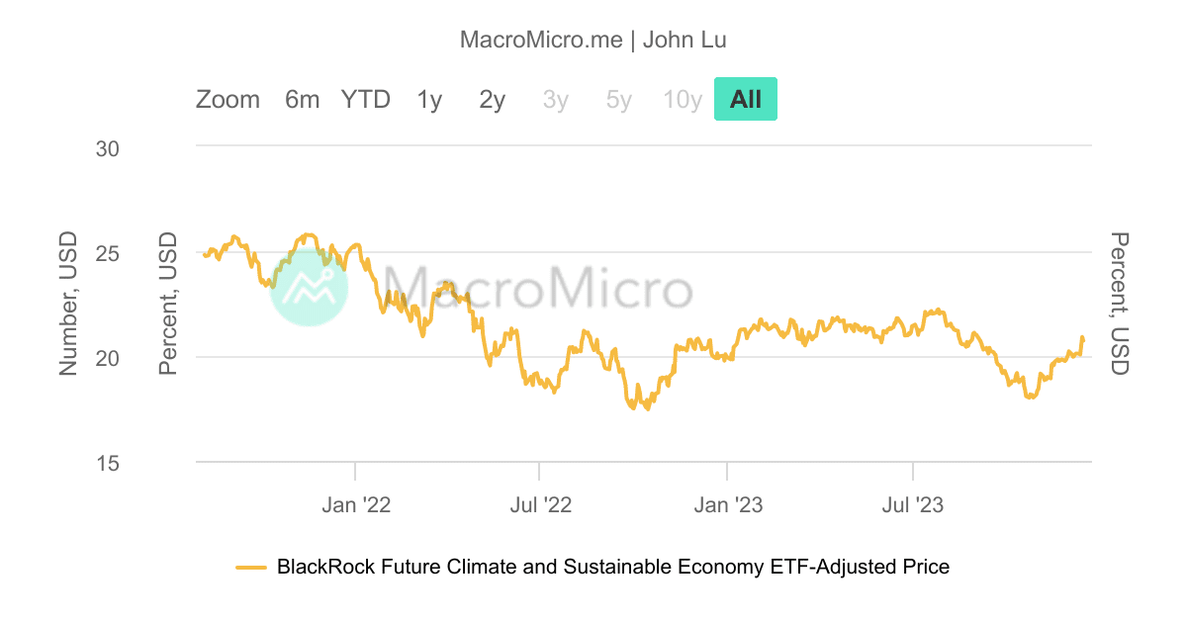Image resolution: width=1187 pixels, height=623 pixels.
Task: Click the Number, USD axis title
Action: tap(68, 304)
